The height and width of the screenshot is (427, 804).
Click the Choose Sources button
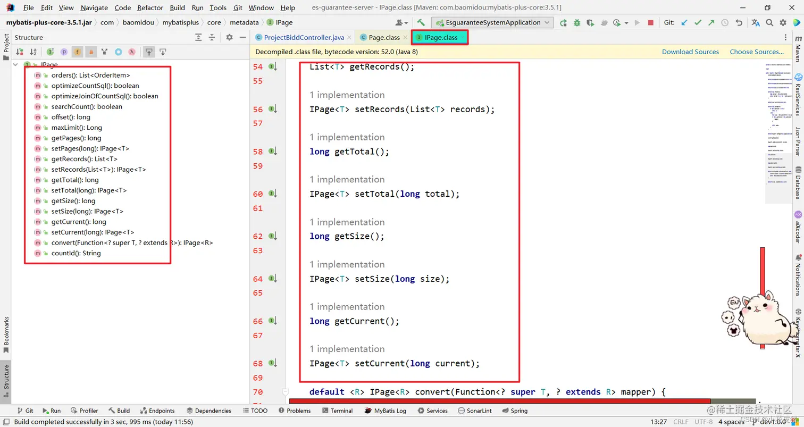(757, 52)
